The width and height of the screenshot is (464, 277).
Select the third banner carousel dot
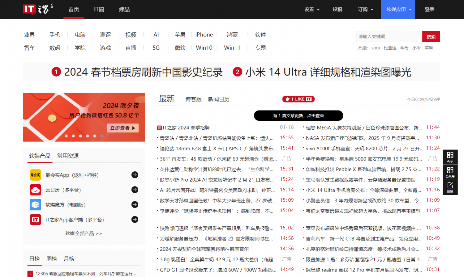(80, 136)
